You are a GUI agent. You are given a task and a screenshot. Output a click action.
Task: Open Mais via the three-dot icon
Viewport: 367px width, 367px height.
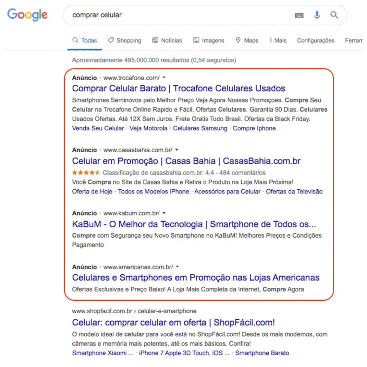click(271, 40)
